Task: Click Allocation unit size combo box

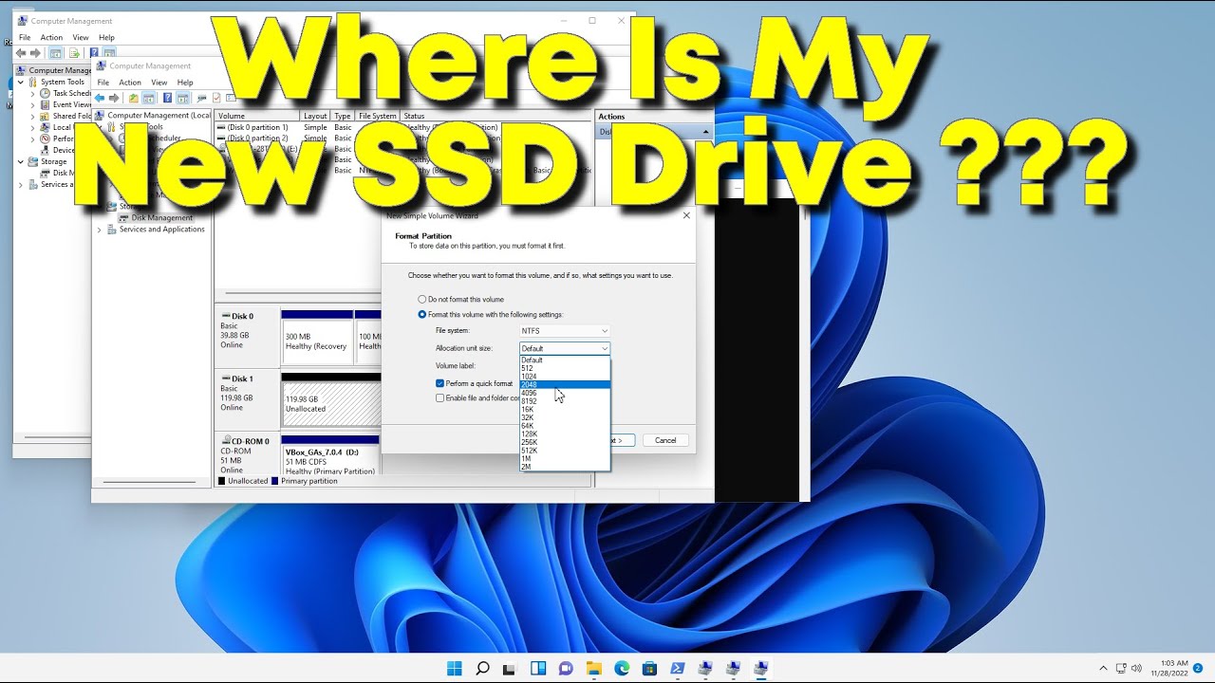Action: pos(565,348)
